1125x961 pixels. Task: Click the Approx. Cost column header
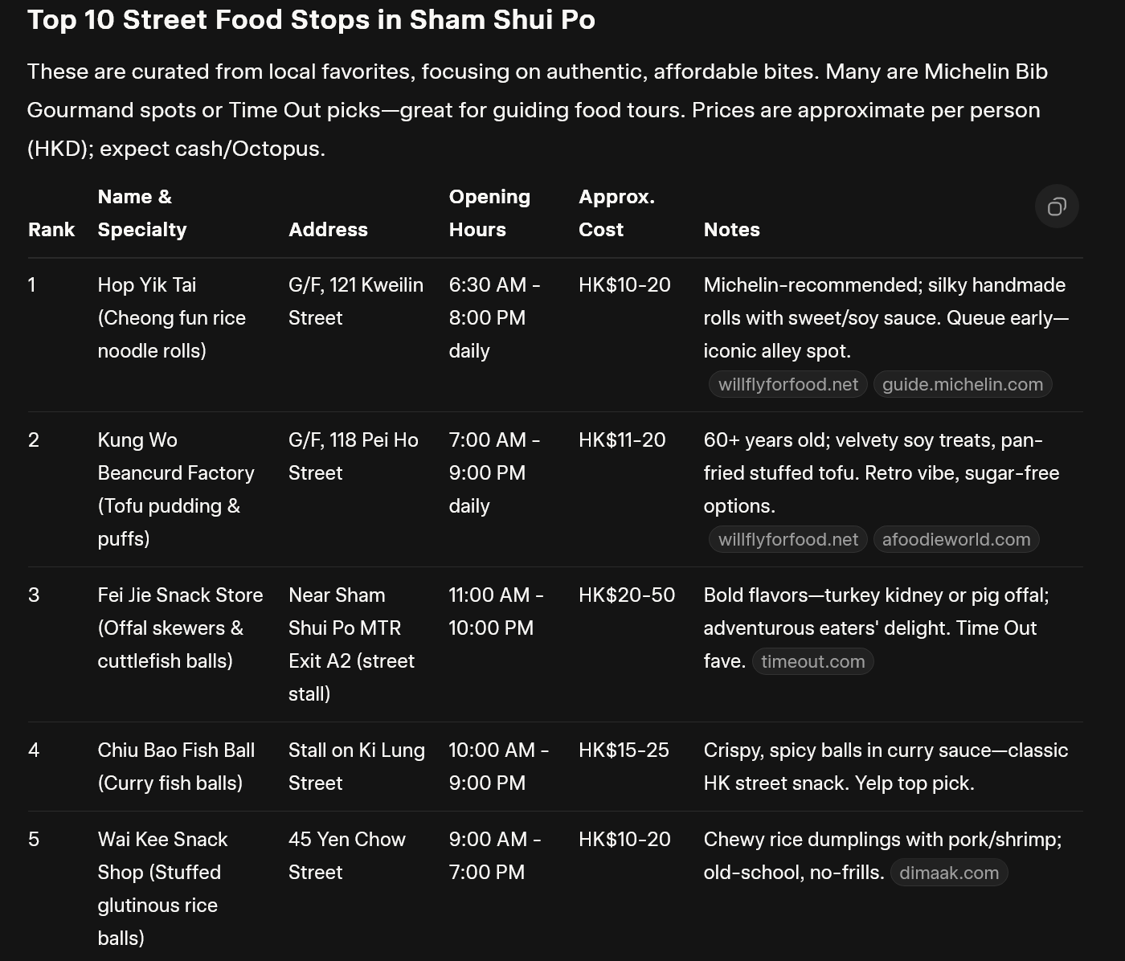point(616,213)
